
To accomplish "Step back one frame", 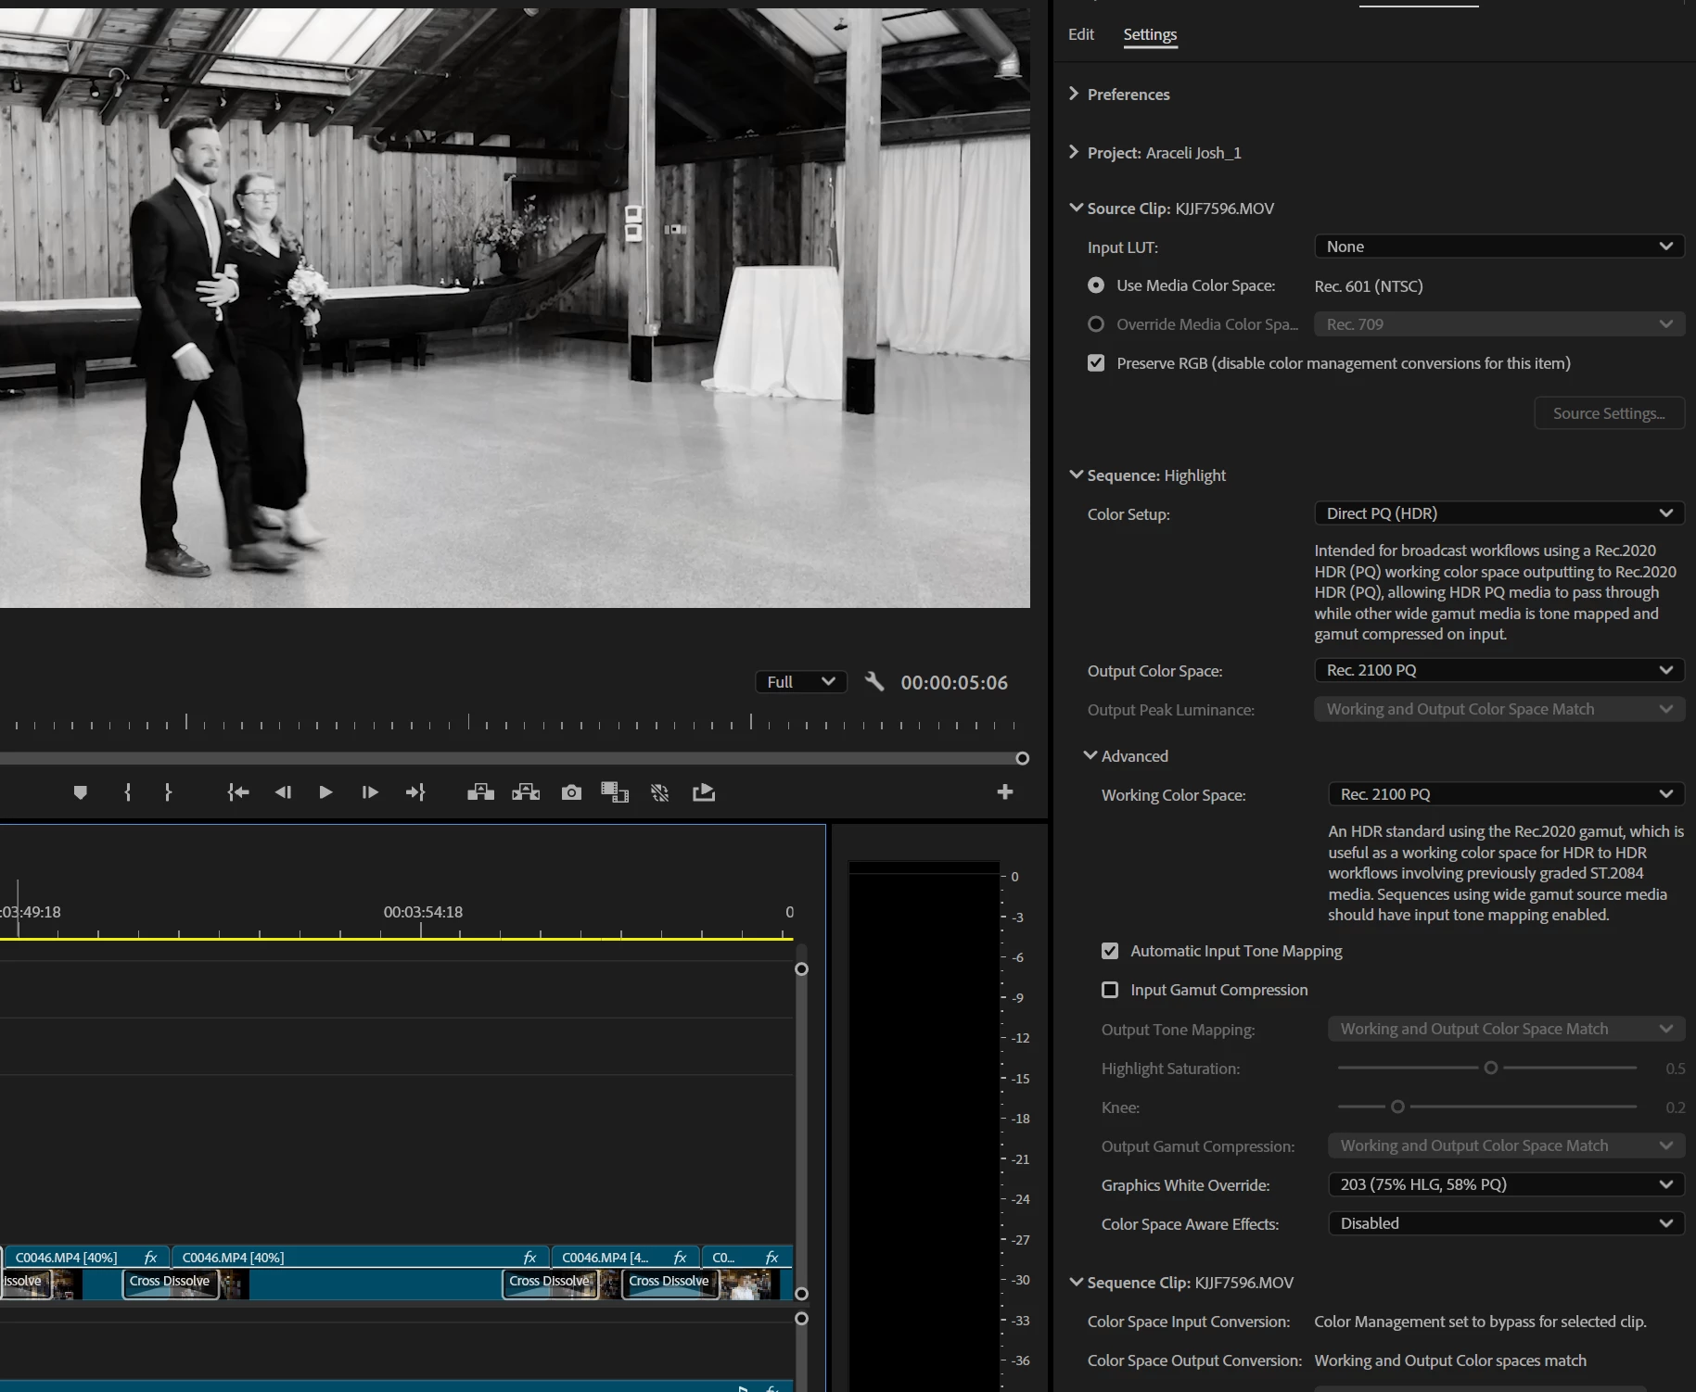I will [x=283, y=792].
